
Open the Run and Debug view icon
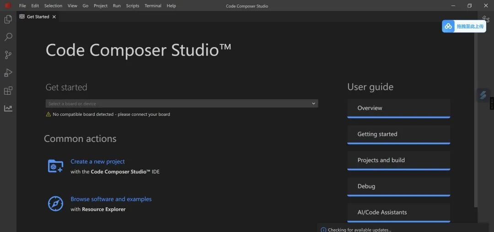(8, 73)
